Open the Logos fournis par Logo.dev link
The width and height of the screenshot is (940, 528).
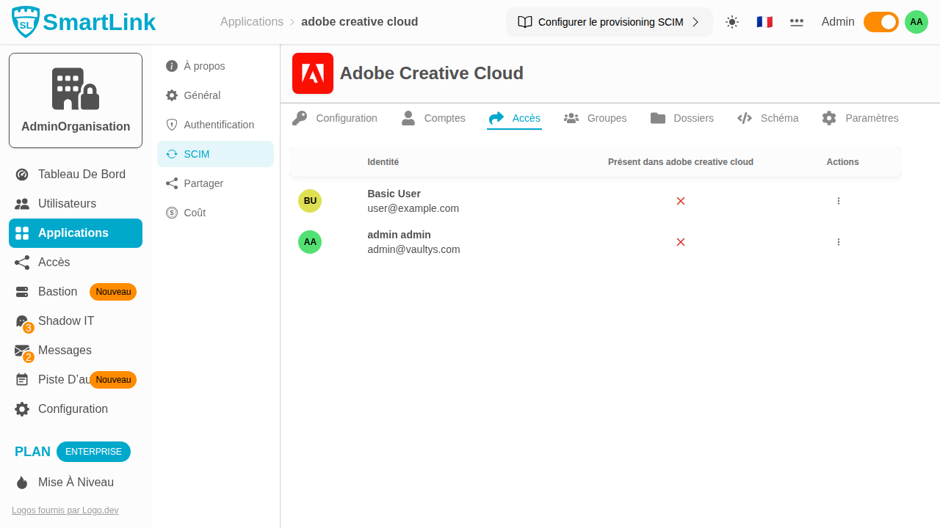click(x=65, y=510)
